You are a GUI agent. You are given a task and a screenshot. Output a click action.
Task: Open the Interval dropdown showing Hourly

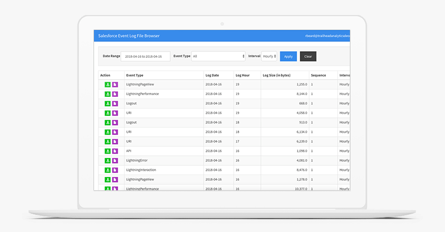[269, 56]
